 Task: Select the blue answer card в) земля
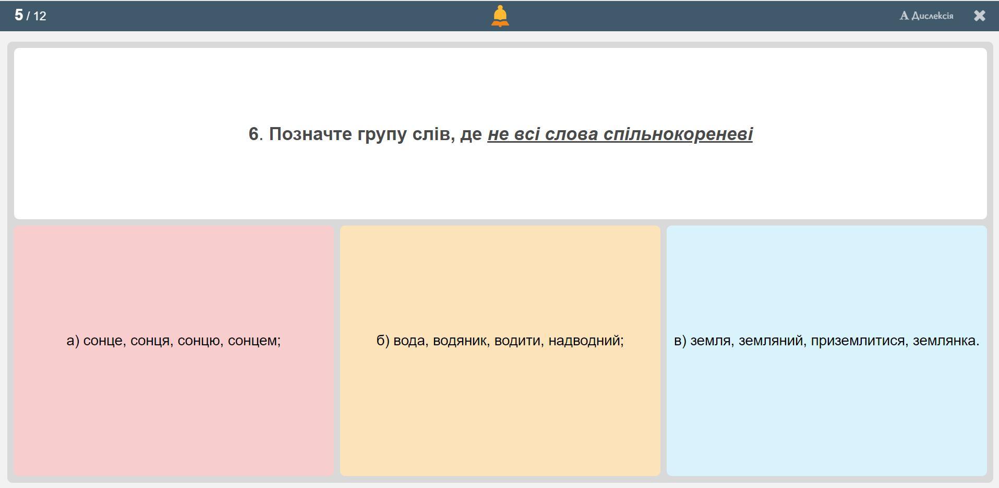pyautogui.click(x=826, y=391)
